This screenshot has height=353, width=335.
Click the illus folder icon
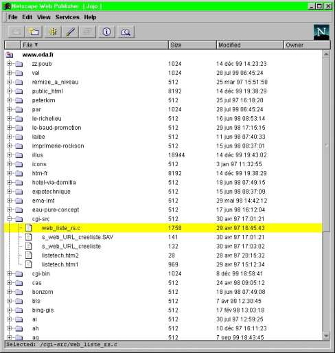[19, 155]
